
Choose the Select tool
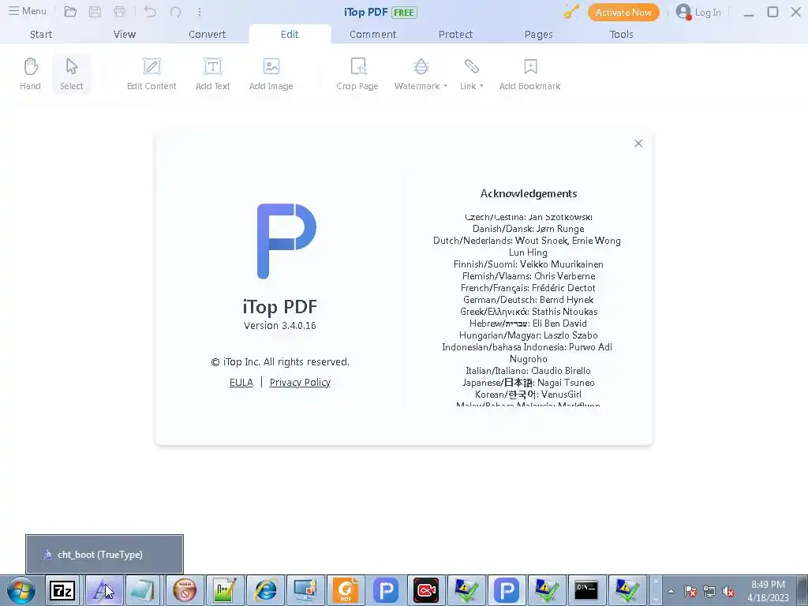72,74
